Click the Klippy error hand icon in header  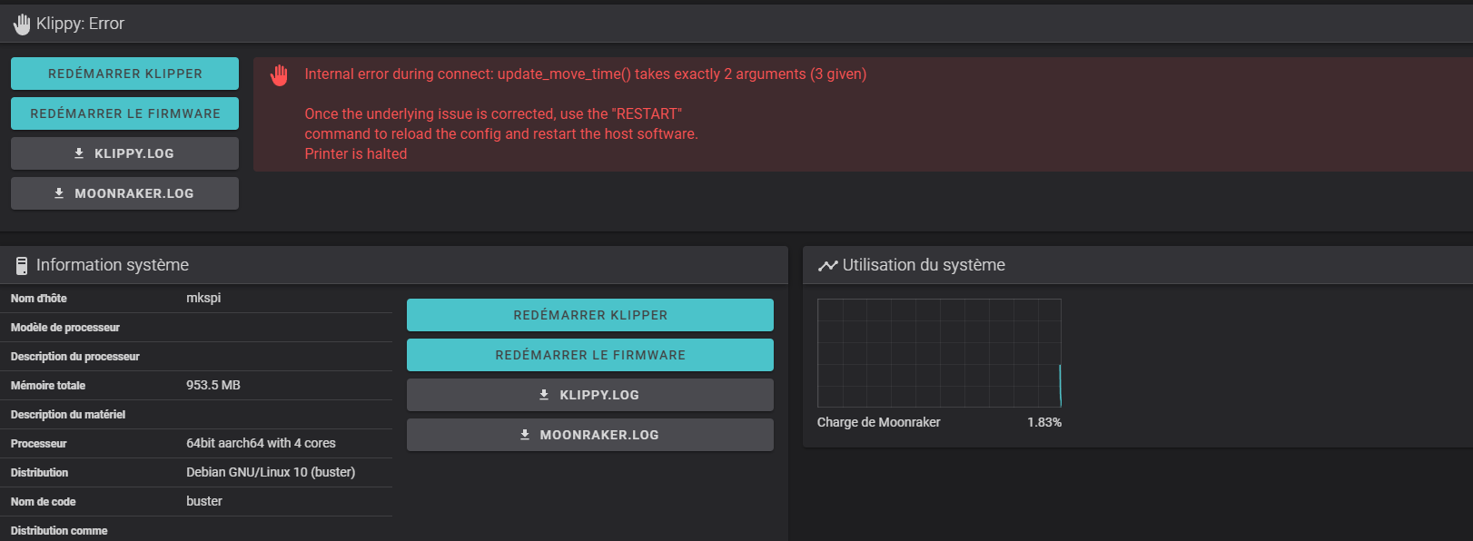coord(22,25)
